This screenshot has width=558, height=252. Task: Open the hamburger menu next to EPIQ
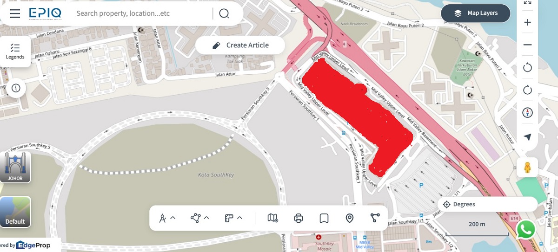point(15,13)
